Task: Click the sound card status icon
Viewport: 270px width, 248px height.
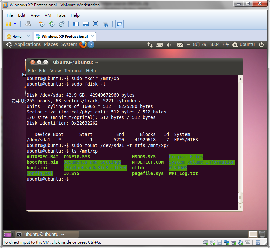Action: (x=240, y=242)
